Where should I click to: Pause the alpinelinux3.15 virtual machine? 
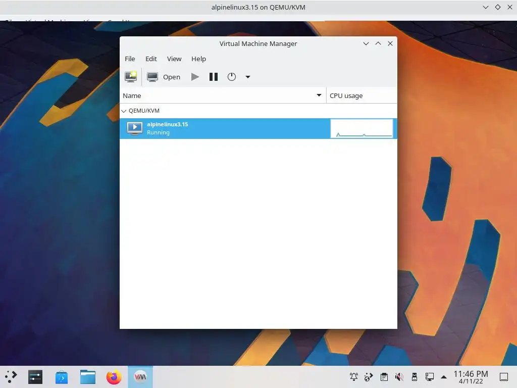point(214,77)
